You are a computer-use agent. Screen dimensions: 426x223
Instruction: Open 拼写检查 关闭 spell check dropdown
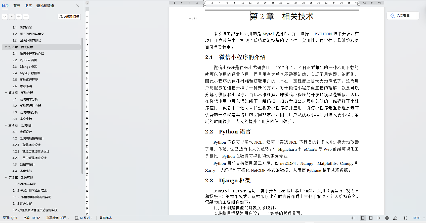(x=58, y=218)
